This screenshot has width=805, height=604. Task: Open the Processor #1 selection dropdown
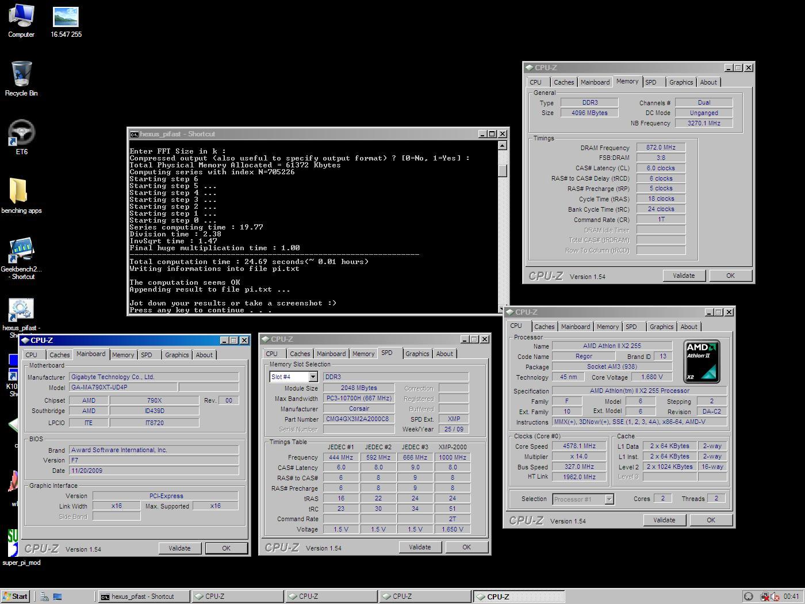click(x=609, y=499)
